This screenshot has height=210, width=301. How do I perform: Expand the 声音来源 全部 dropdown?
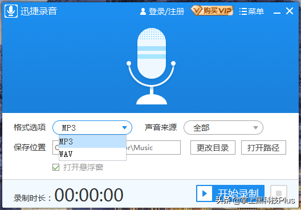click(223, 128)
